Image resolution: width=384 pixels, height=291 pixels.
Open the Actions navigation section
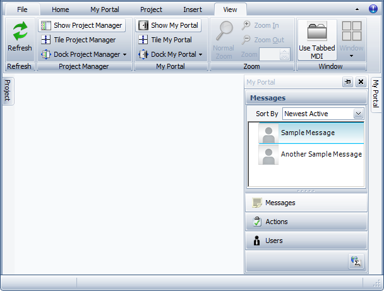pyautogui.click(x=306, y=222)
